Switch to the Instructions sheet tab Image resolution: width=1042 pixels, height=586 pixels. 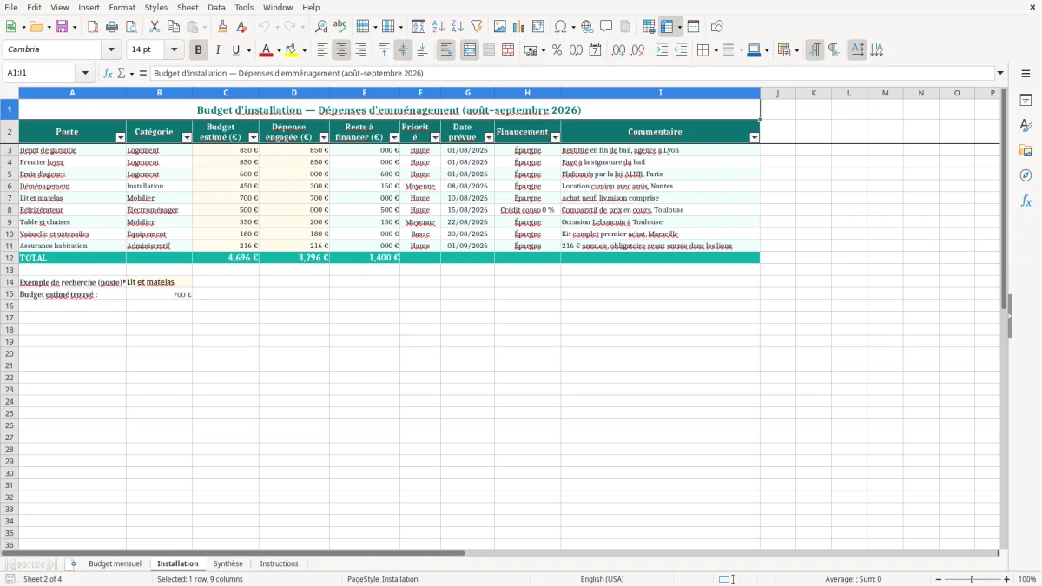pyautogui.click(x=279, y=564)
